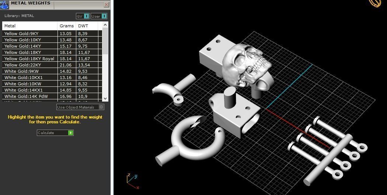Select the White Gold:10KX1 row
Image resolution: width=387 pixels, height=195 pixels.
(52, 78)
